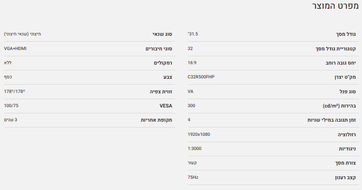362x190 pixels.
Task: Click the viewing angle value 178°/178°
Action: pos(13,91)
